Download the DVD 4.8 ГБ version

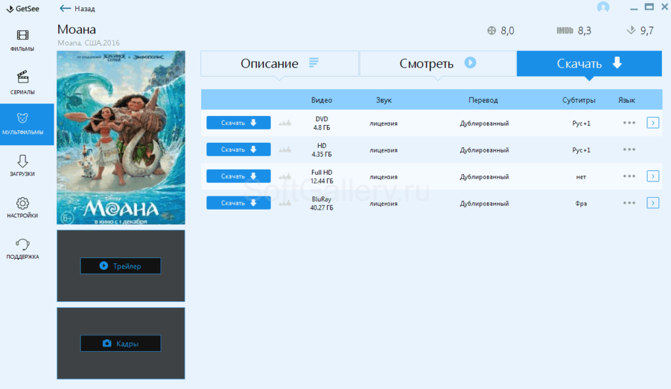point(239,122)
